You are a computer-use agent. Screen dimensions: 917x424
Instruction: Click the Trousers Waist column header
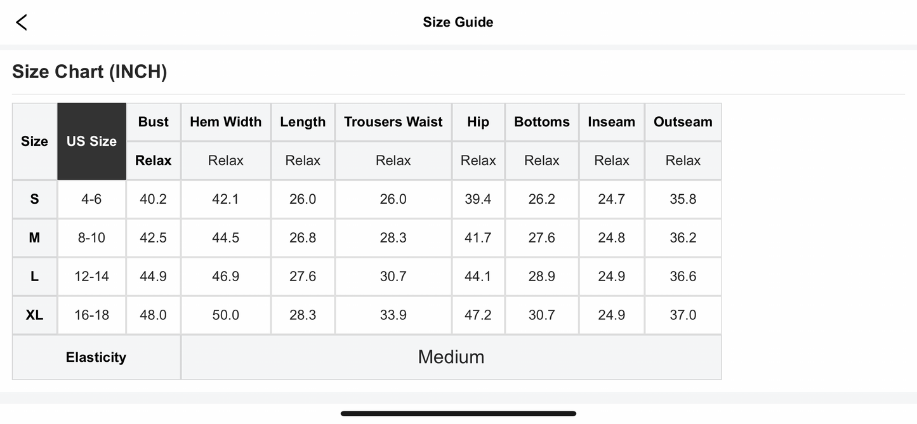tap(393, 122)
